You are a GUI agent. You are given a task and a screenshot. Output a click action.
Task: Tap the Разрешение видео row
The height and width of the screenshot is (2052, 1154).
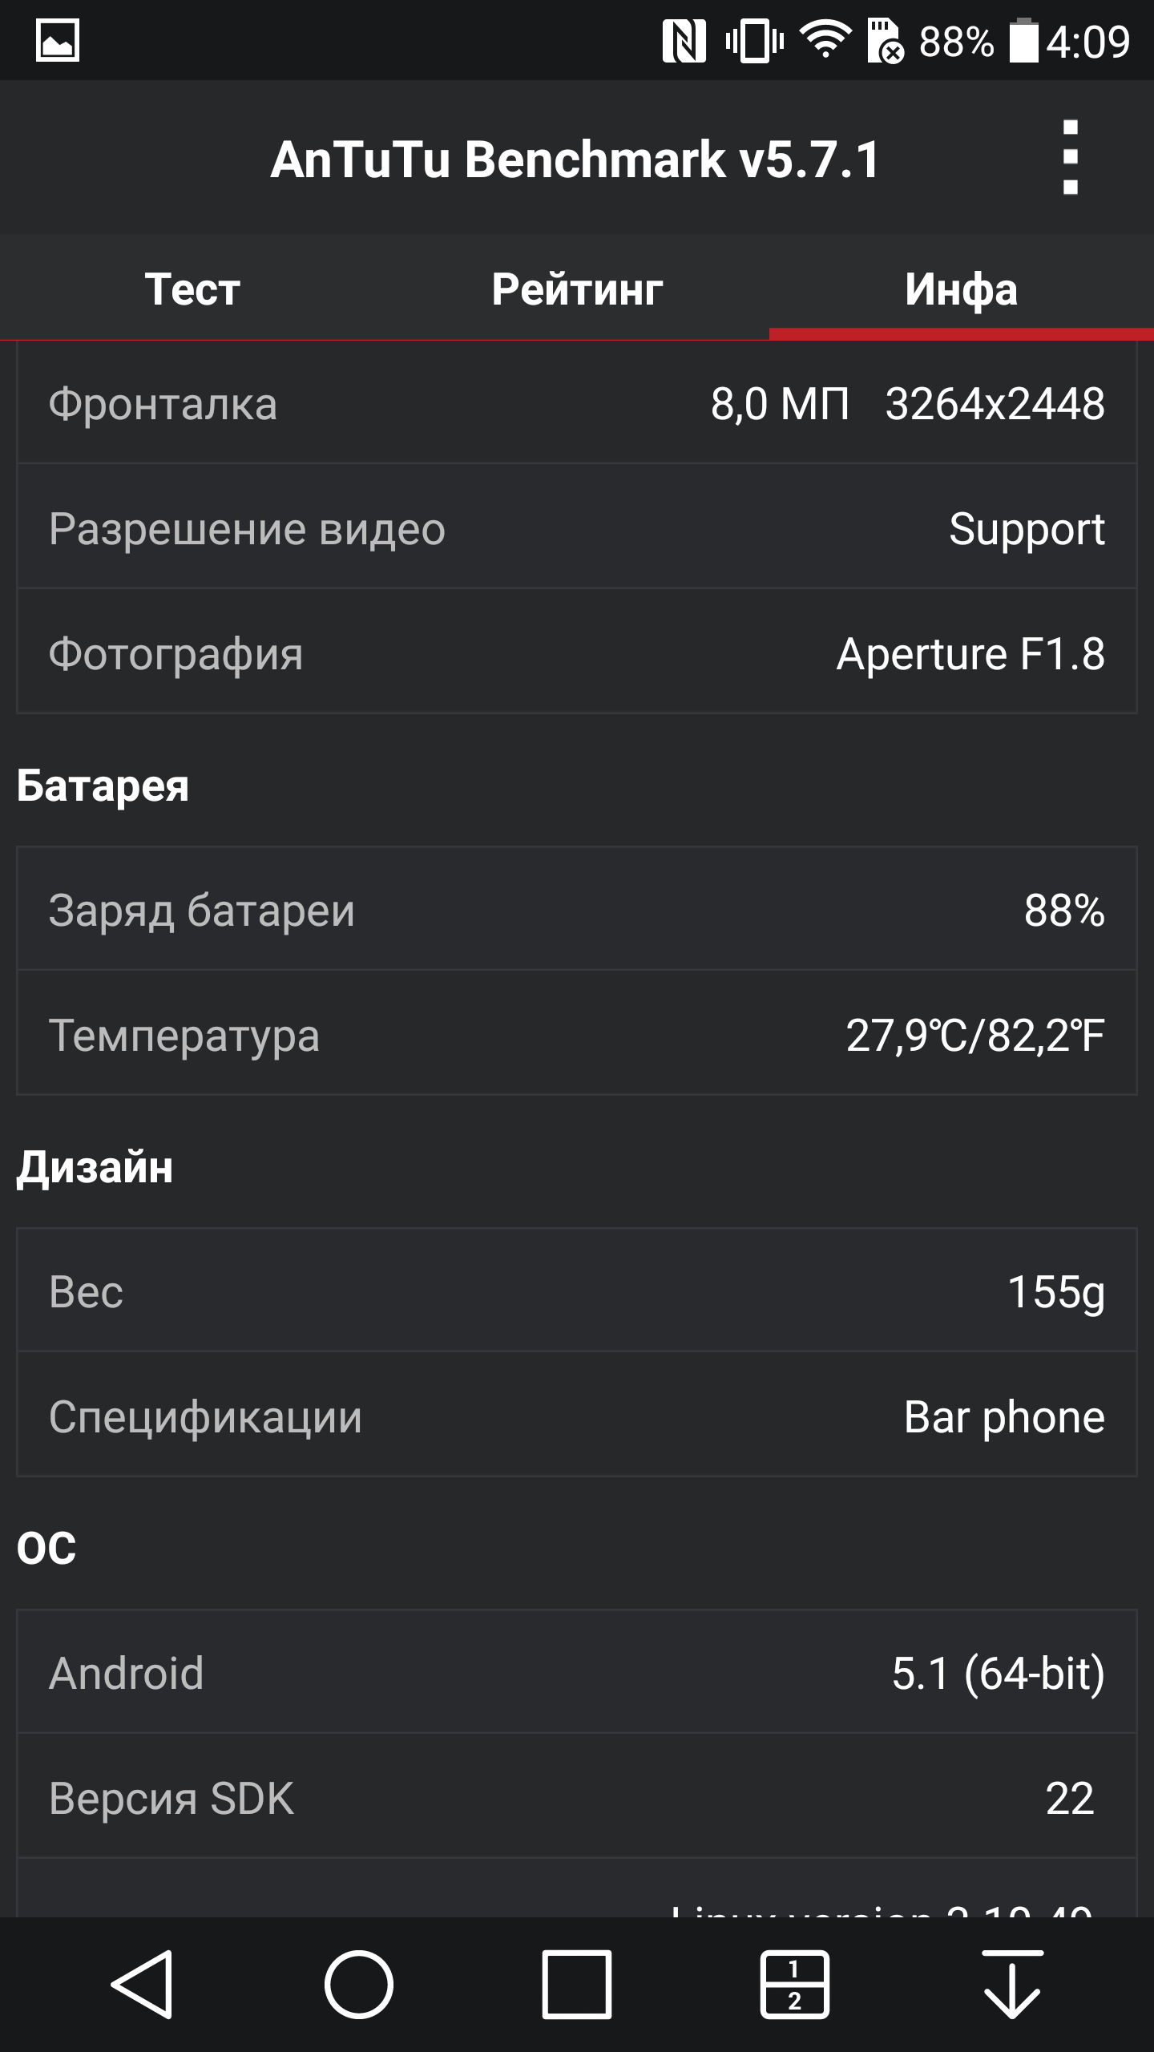(x=577, y=529)
